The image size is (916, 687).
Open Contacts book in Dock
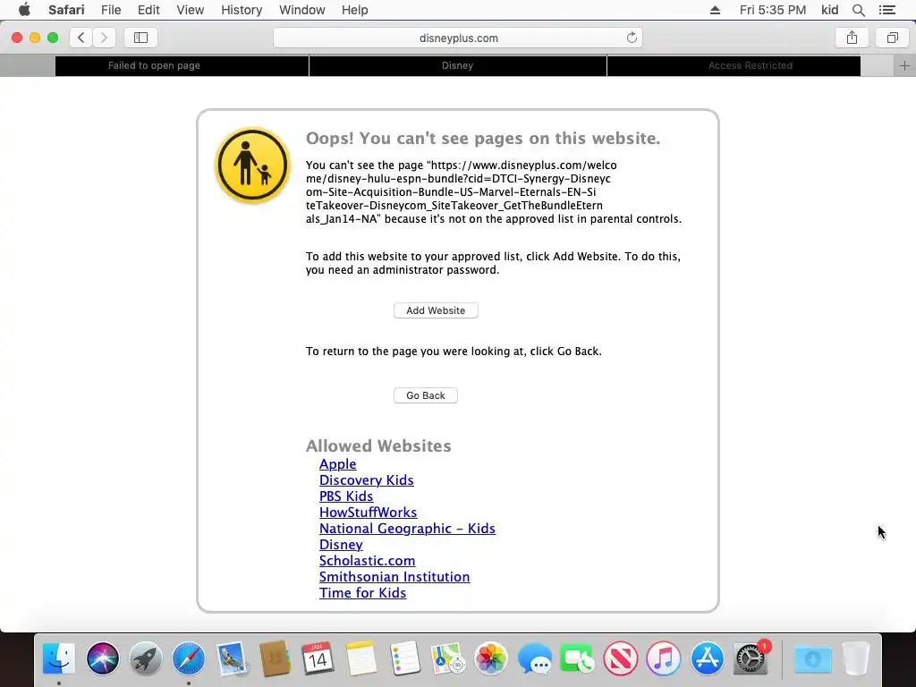tap(275, 658)
